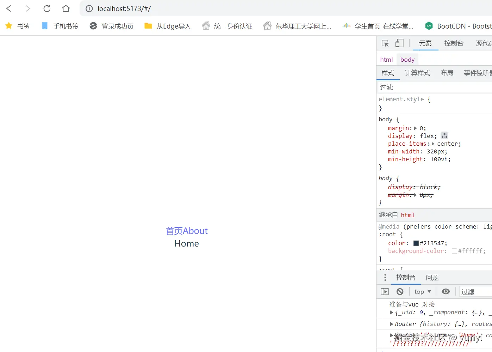Open the drawer three-dot menu
Viewport: 492px width, 352px height.
385,277
